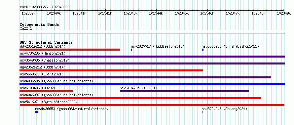Click the dgv2351e212 (Uddin2014) red variant bar
Screen dimensions: 294x125
coord(70,50)
